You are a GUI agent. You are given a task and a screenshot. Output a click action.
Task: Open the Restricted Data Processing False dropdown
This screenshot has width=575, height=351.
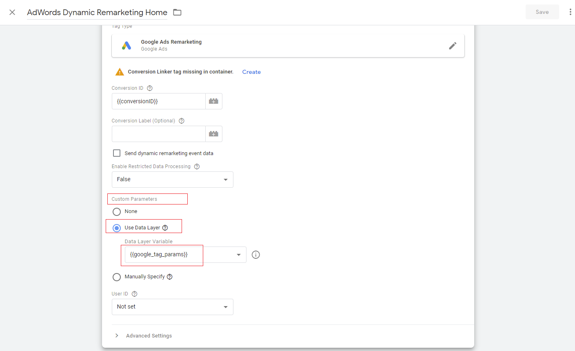[x=172, y=180]
